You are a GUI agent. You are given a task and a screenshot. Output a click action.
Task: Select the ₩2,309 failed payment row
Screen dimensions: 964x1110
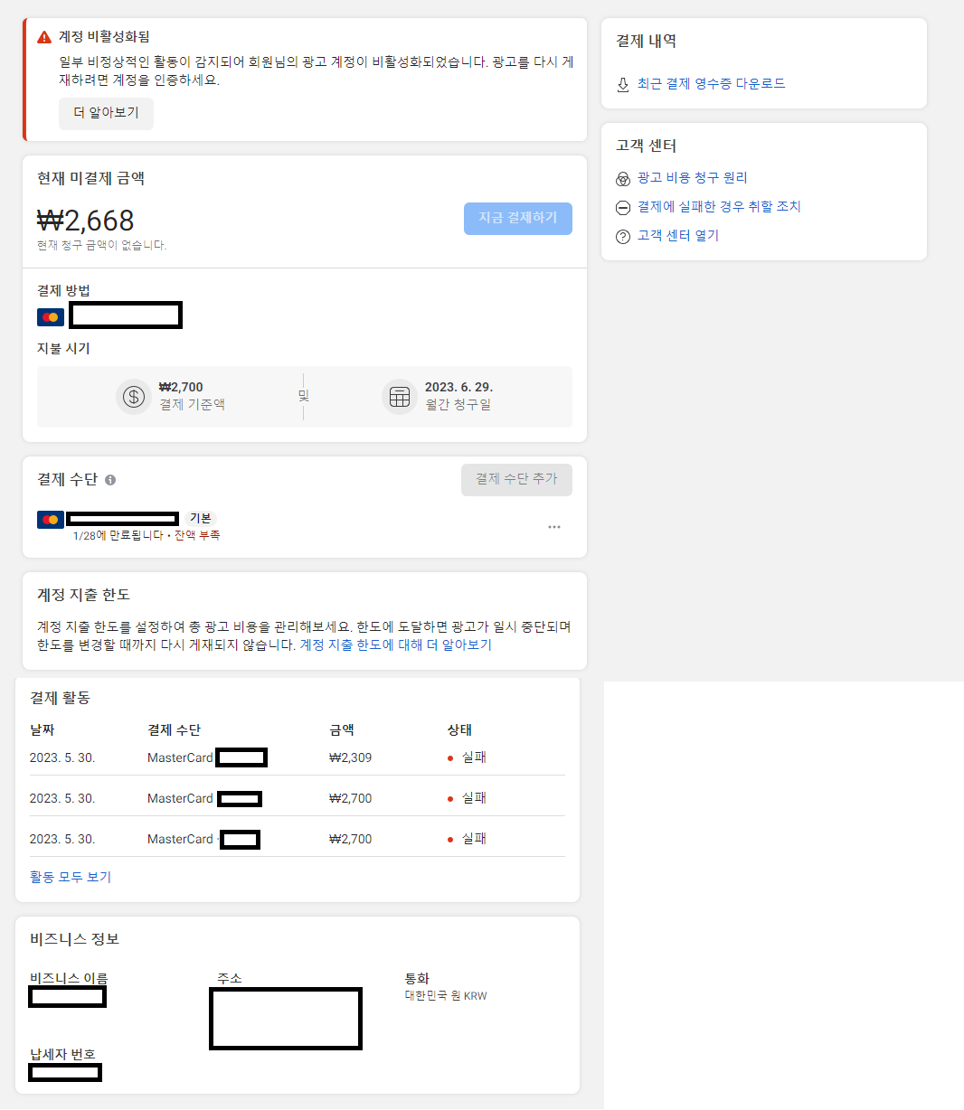coord(297,757)
